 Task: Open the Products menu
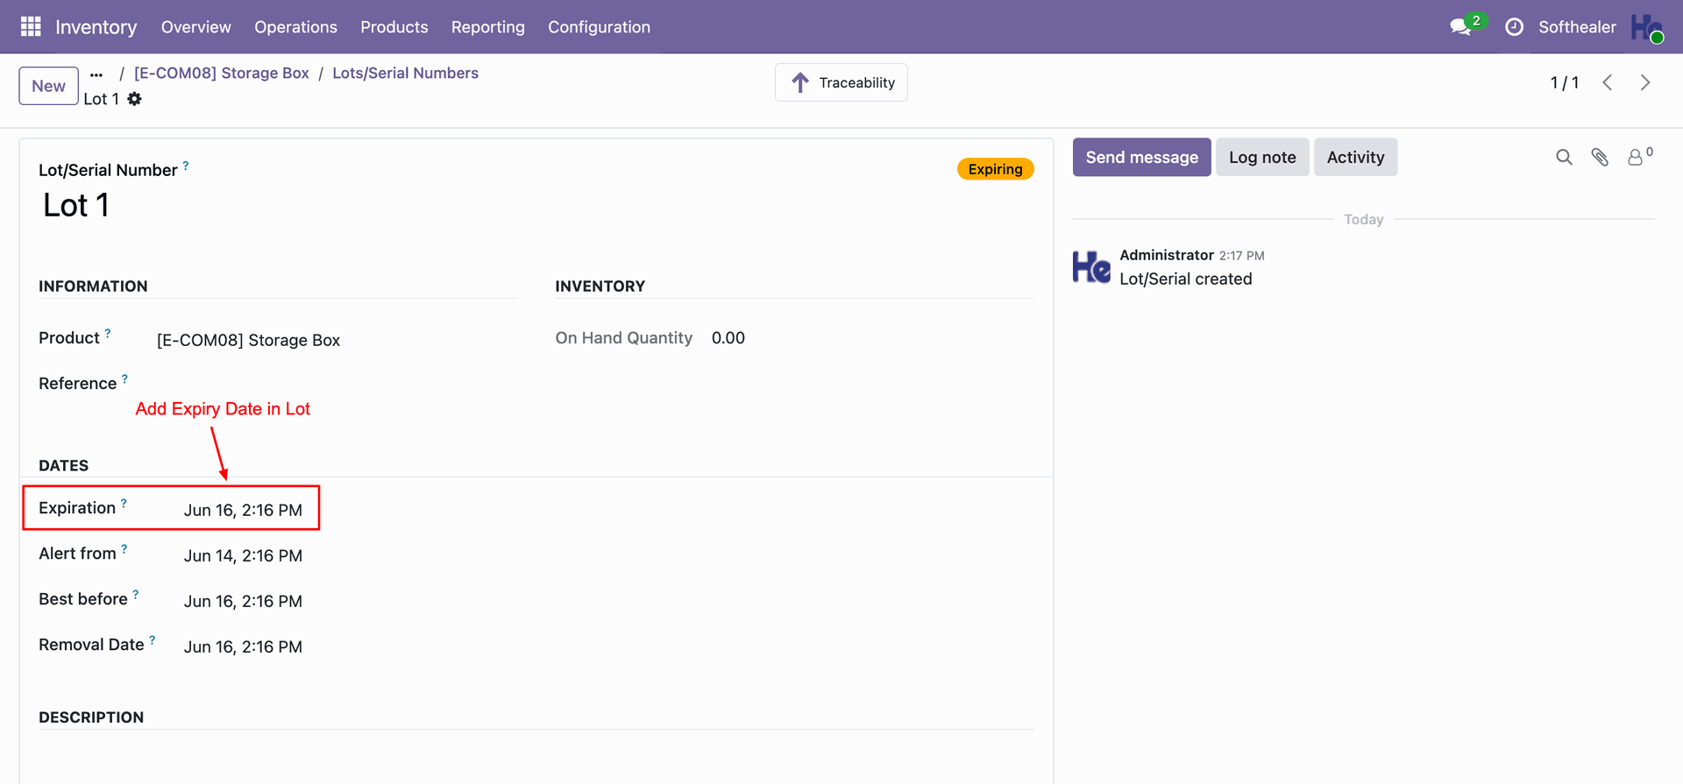(394, 27)
